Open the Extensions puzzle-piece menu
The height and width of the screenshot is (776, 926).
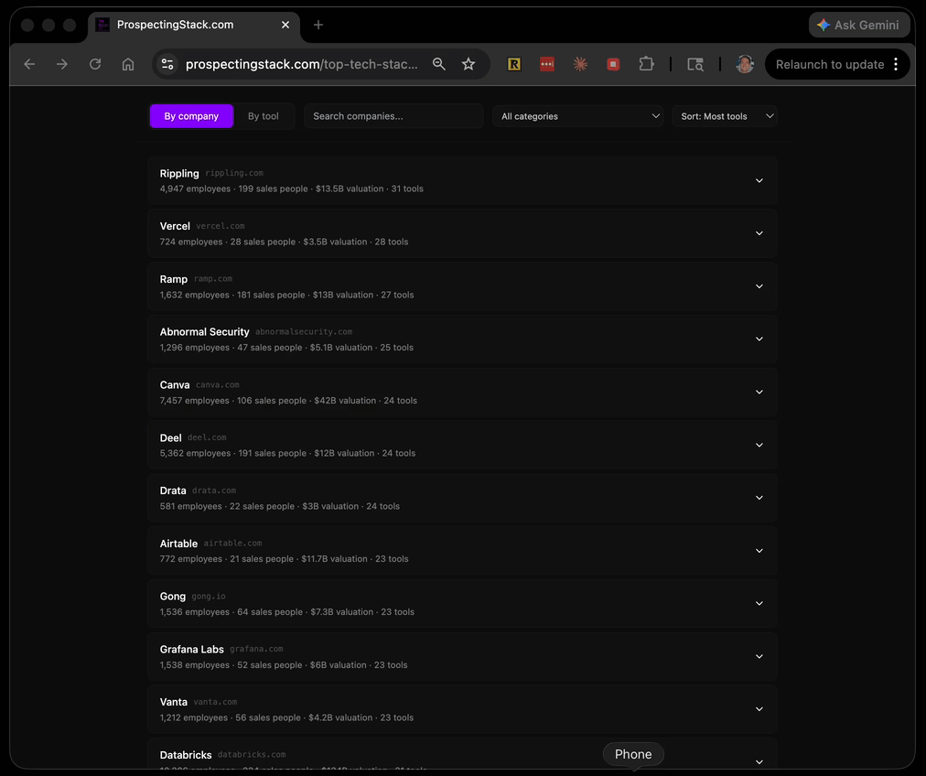point(647,64)
